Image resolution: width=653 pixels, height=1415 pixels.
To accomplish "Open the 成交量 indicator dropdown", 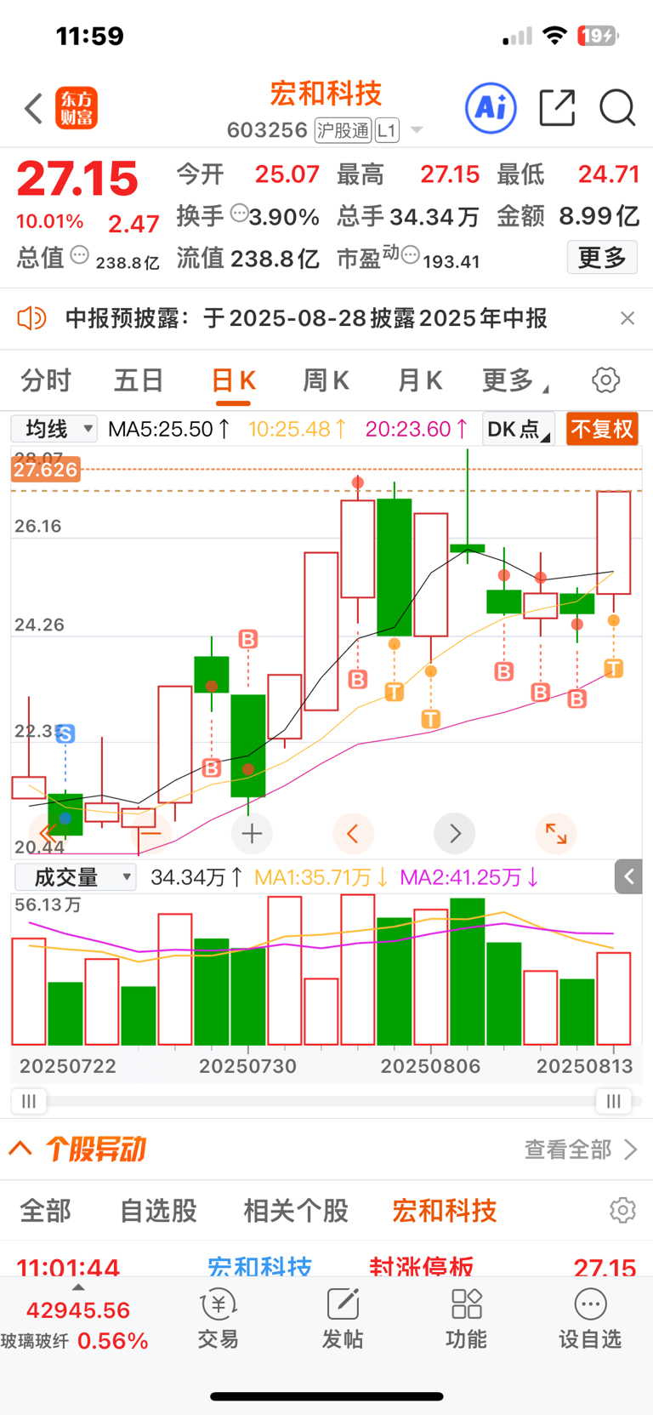I will [76, 876].
